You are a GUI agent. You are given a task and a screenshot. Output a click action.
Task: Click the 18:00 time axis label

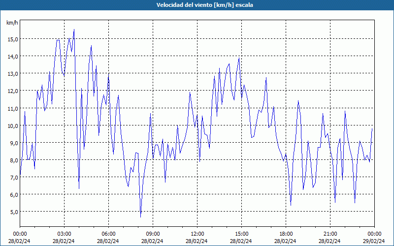[286, 234]
